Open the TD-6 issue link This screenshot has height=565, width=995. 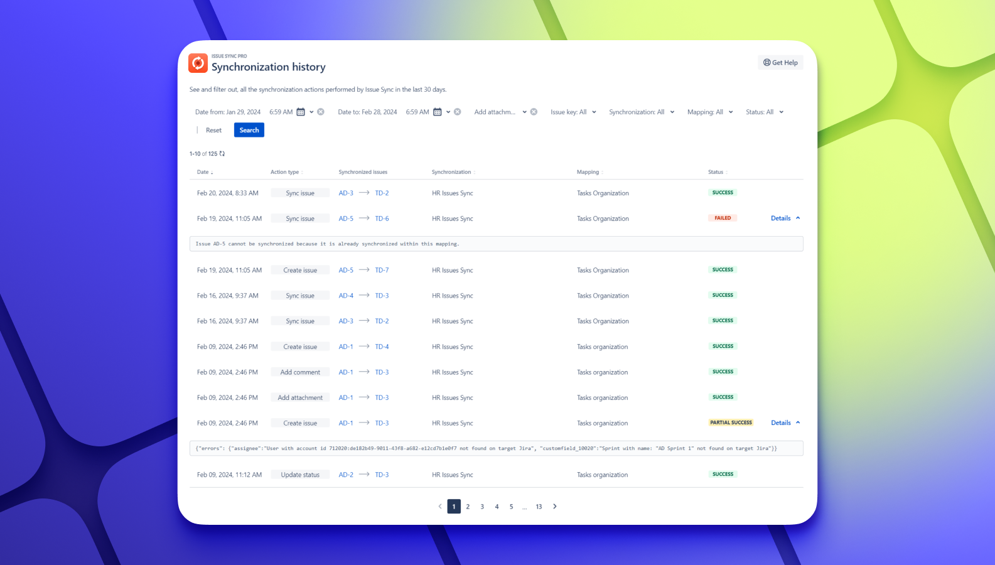point(382,219)
